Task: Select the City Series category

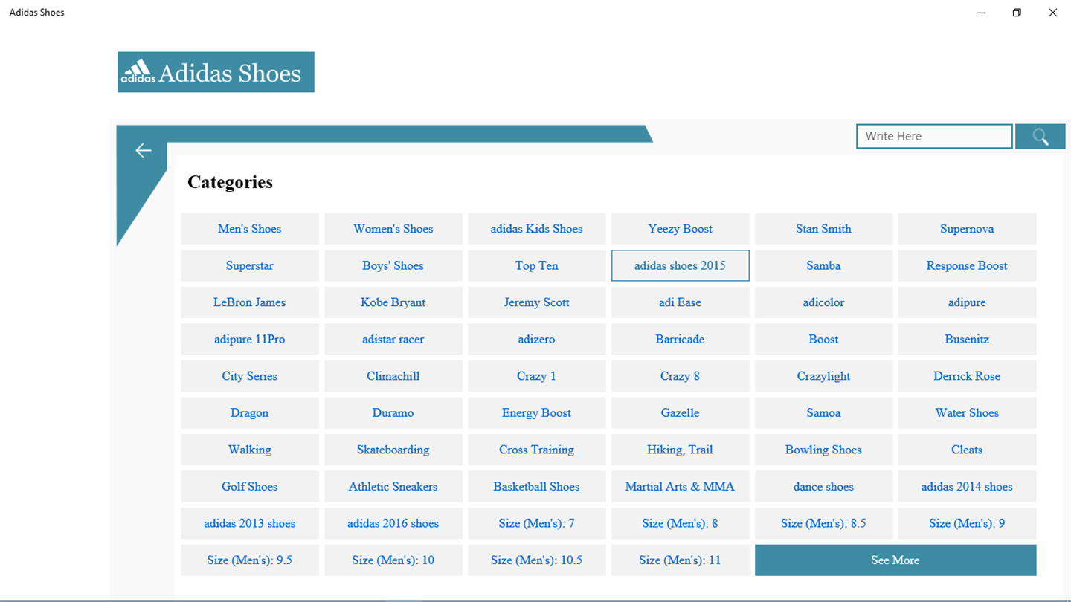Action: coord(250,376)
